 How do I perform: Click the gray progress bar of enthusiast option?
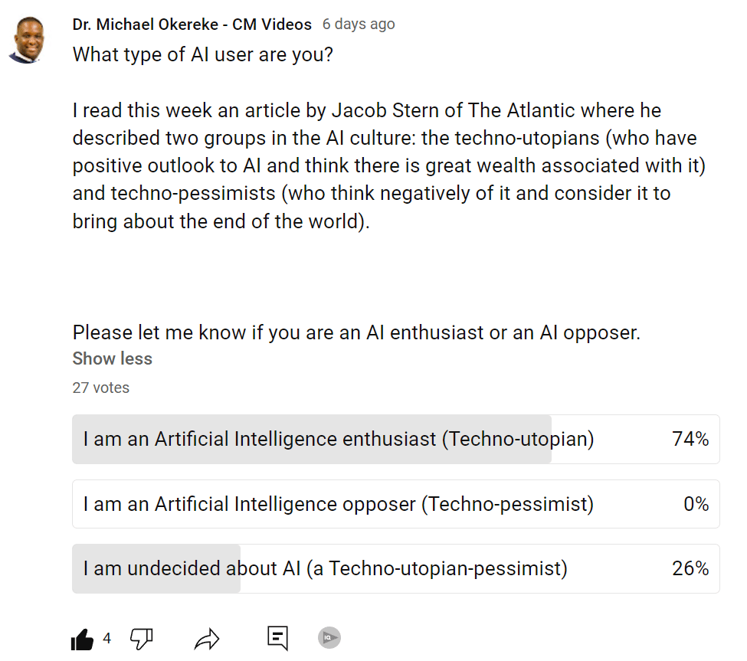tap(312, 439)
